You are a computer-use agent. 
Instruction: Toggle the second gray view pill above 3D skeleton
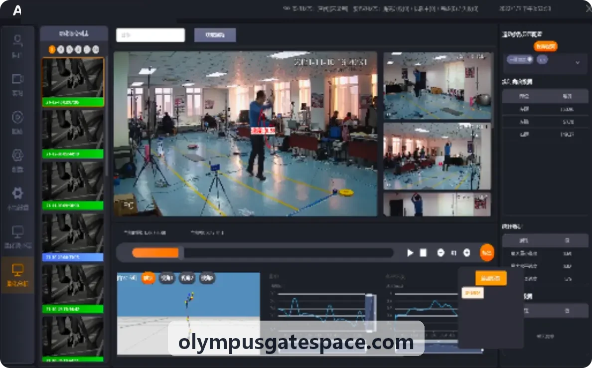(x=167, y=278)
